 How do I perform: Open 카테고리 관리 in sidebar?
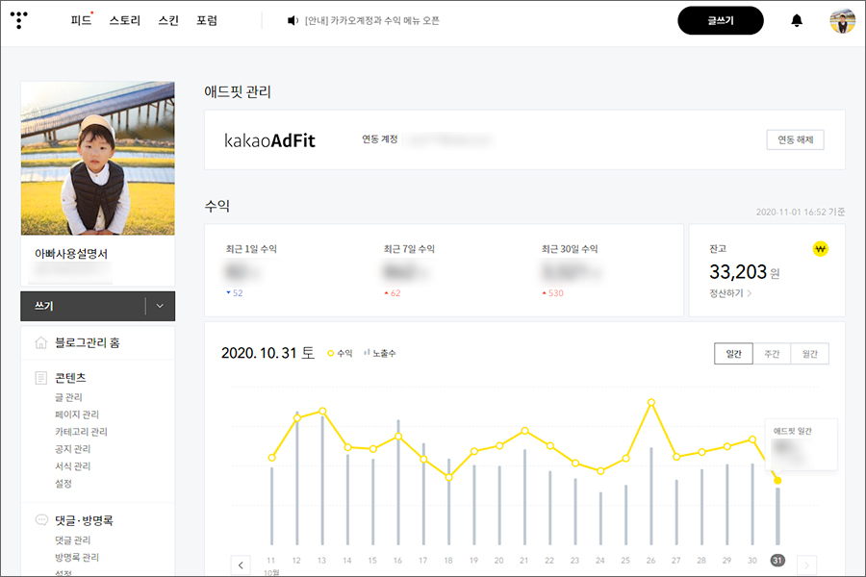tap(81, 431)
